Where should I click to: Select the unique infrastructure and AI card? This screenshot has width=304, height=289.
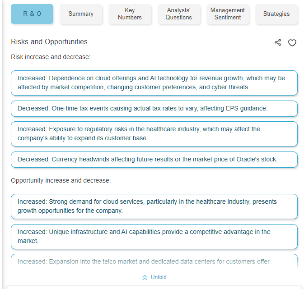click(154, 237)
